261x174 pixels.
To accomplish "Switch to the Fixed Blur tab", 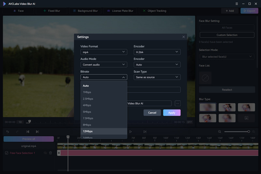I will point(52,11).
